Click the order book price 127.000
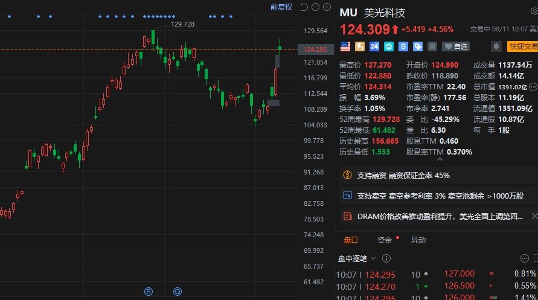The width and height of the screenshot is (538, 300). 459,273
